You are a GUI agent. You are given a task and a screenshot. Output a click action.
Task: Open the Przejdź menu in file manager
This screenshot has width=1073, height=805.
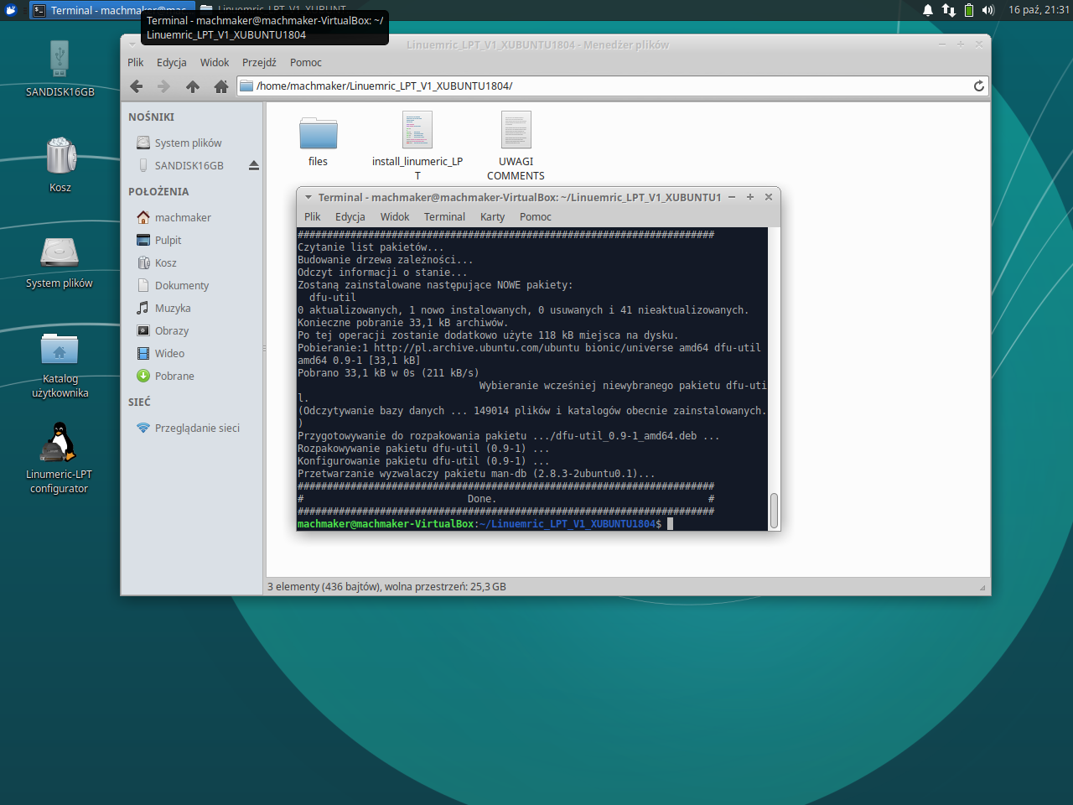pyautogui.click(x=259, y=63)
